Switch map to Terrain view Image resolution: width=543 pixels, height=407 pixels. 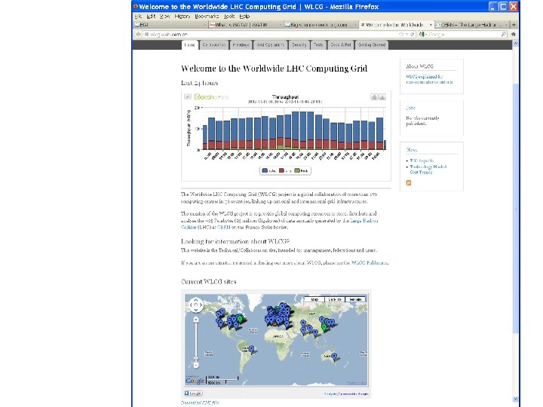click(x=355, y=299)
